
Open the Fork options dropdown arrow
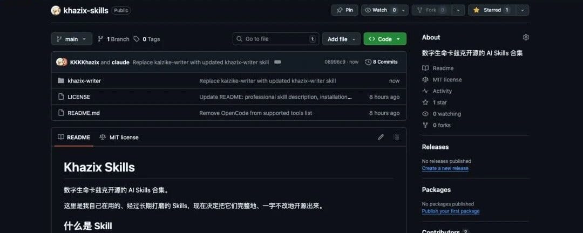pyautogui.click(x=459, y=10)
